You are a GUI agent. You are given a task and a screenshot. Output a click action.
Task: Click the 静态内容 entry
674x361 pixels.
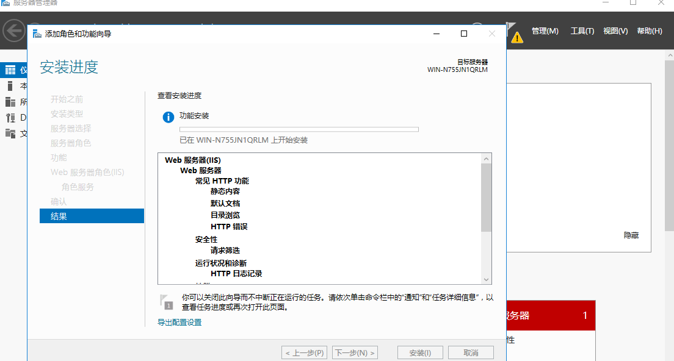(225, 191)
